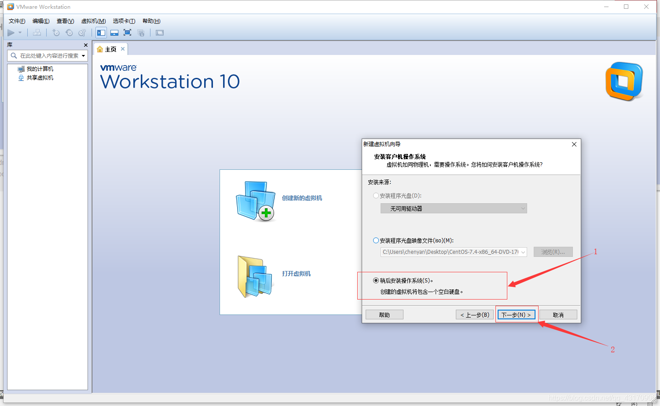The width and height of the screenshot is (660, 406).
Task: Click the Power On play icon in toolbar
Action: click(11, 33)
